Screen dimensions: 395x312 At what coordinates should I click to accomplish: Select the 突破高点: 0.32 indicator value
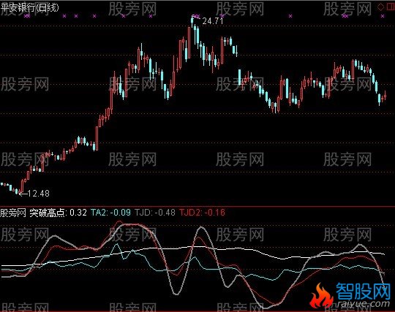coord(58,213)
